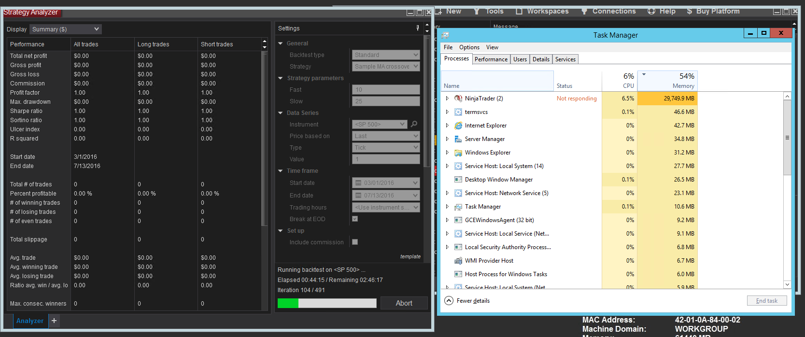Image resolution: width=805 pixels, height=337 pixels.
Task: Click the Fast parameter input field
Action: coord(386,89)
